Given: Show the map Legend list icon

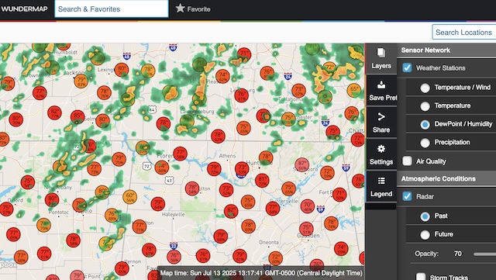Looking at the screenshot, I should pos(381,181).
